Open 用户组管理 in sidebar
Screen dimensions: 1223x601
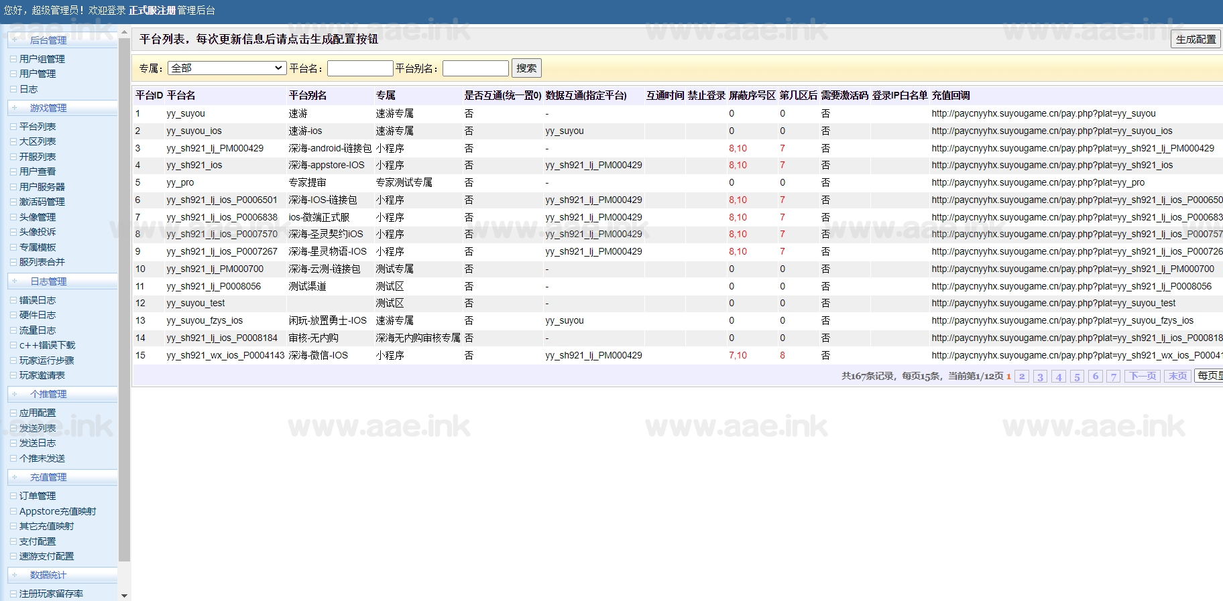[x=42, y=59]
